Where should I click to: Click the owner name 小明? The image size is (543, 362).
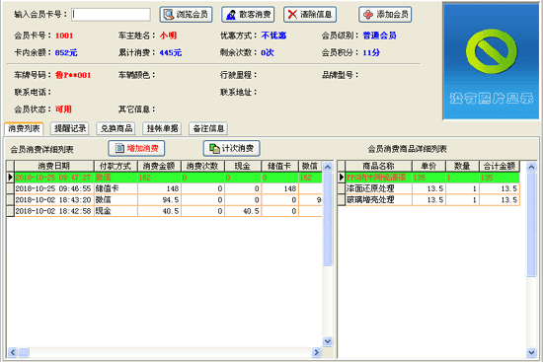(x=168, y=36)
